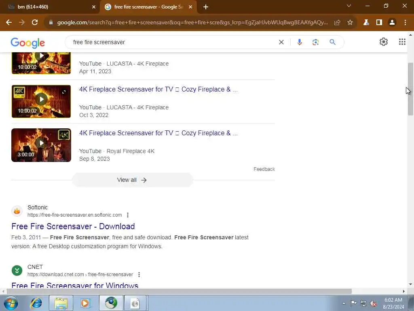This screenshot has width=414, height=311.
Task: Click the vertical page scrollbar thumb
Action: (x=411, y=89)
